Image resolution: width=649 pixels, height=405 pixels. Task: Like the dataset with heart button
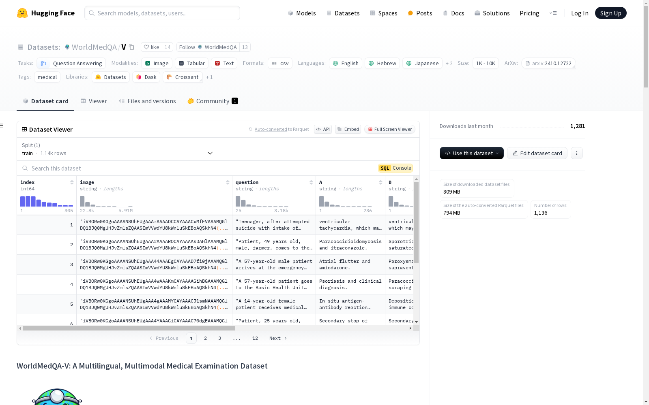[x=152, y=47]
